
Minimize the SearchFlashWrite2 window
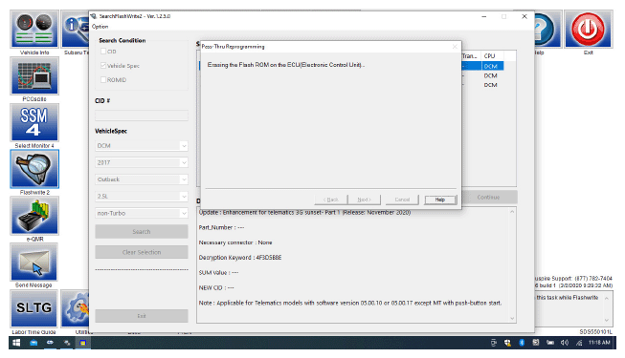[484, 17]
